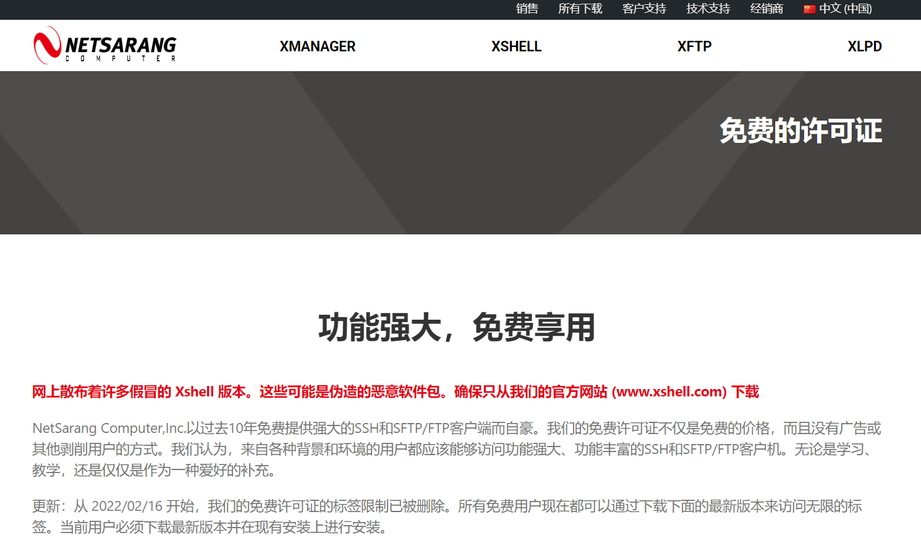Open the XMANAGER product menu

(x=318, y=46)
